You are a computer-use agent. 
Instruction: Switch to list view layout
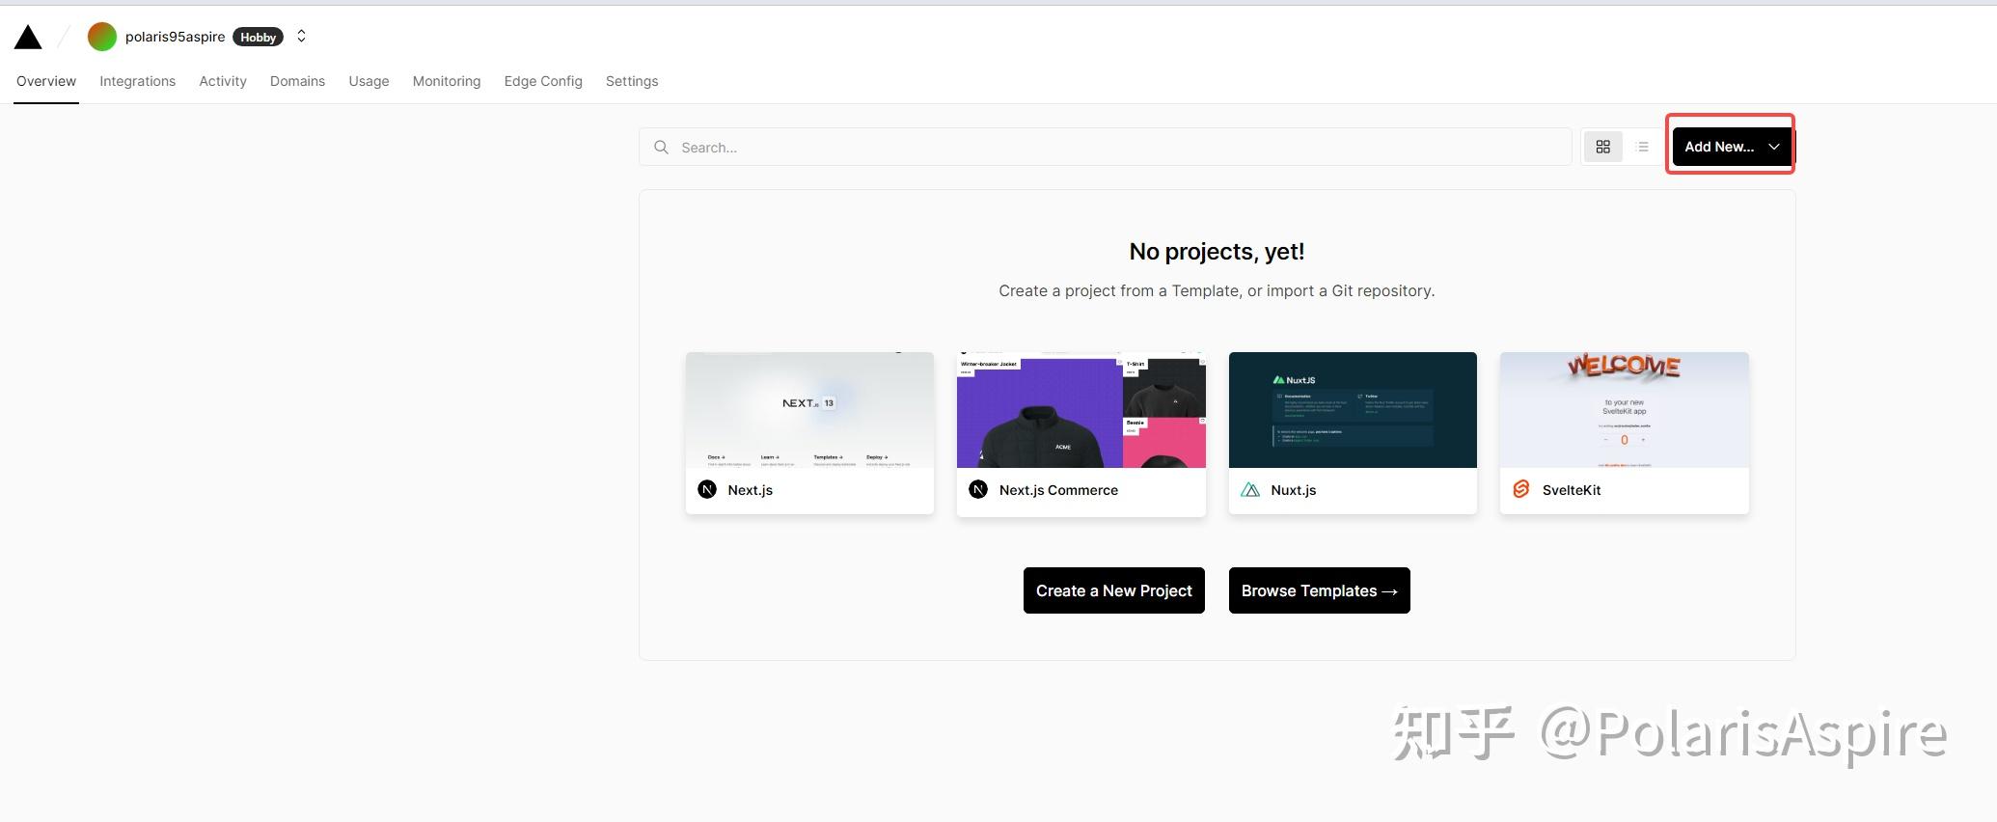click(x=1643, y=147)
